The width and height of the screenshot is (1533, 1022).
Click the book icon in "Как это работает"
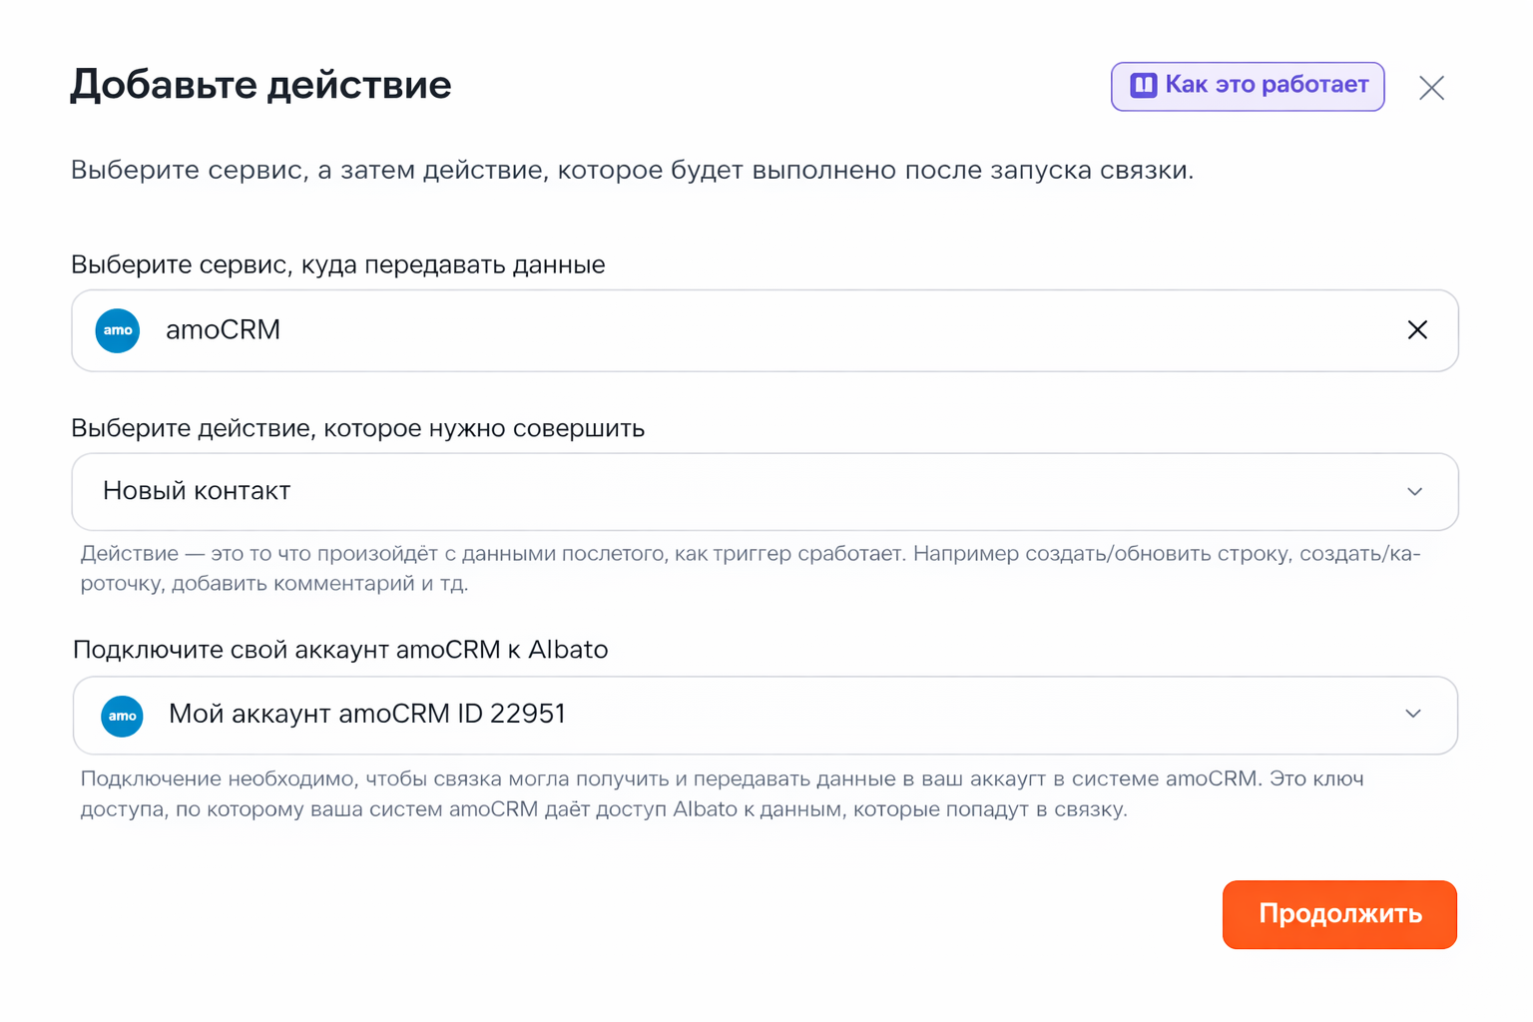(1143, 86)
